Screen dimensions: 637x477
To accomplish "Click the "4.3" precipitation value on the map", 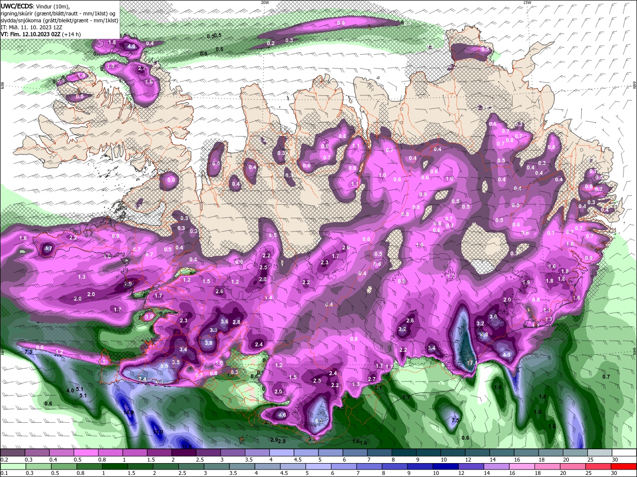I will 507,355.
